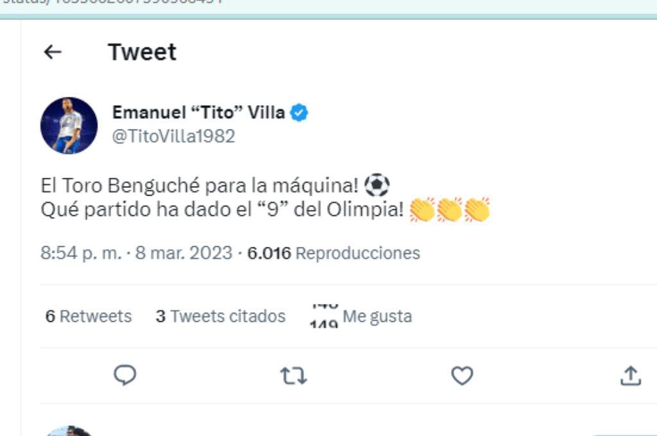Screen dimensions: 657x436
Task: Like the tweet with the heart icon
Action: pos(463,377)
